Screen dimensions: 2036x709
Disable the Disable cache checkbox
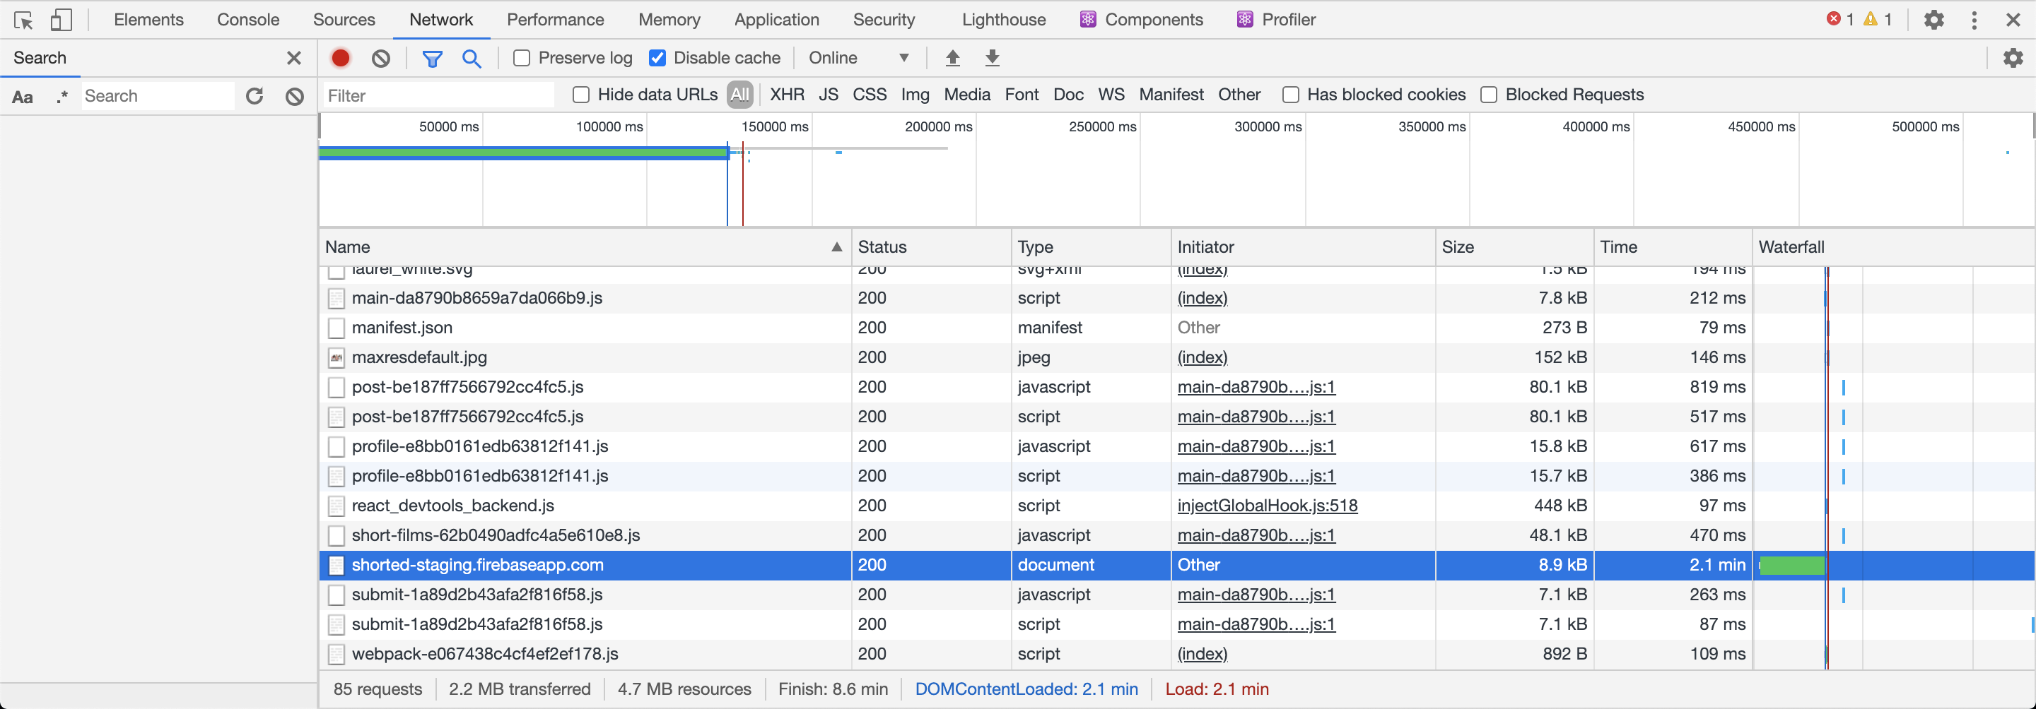coord(657,58)
